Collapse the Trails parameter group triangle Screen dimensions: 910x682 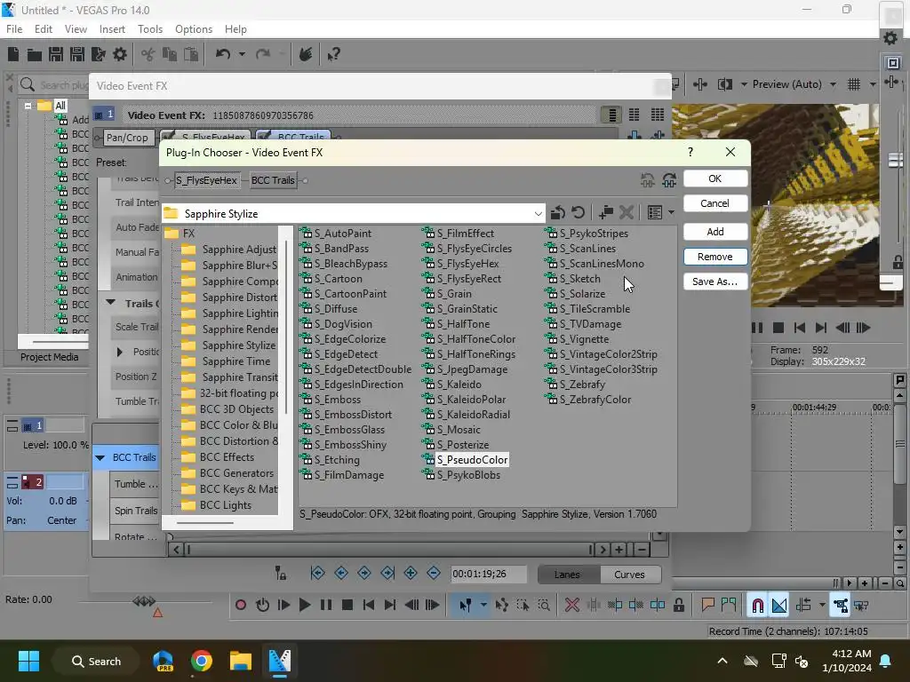click(x=110, y=303)
